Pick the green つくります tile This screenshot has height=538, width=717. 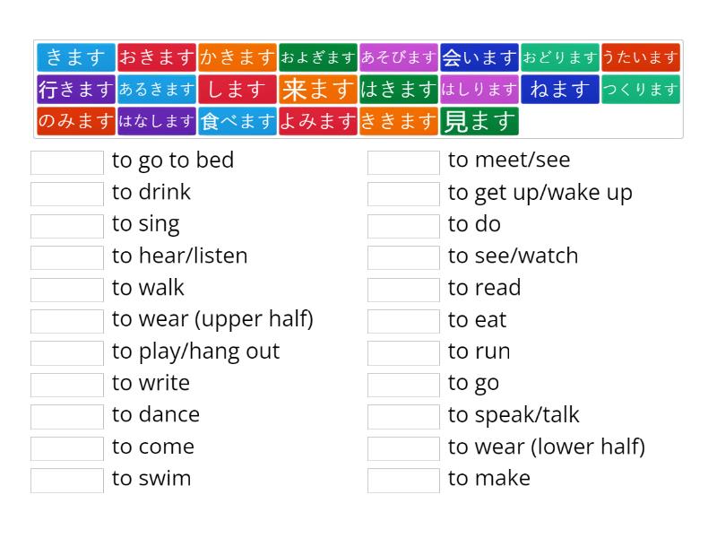pos(641,90)
